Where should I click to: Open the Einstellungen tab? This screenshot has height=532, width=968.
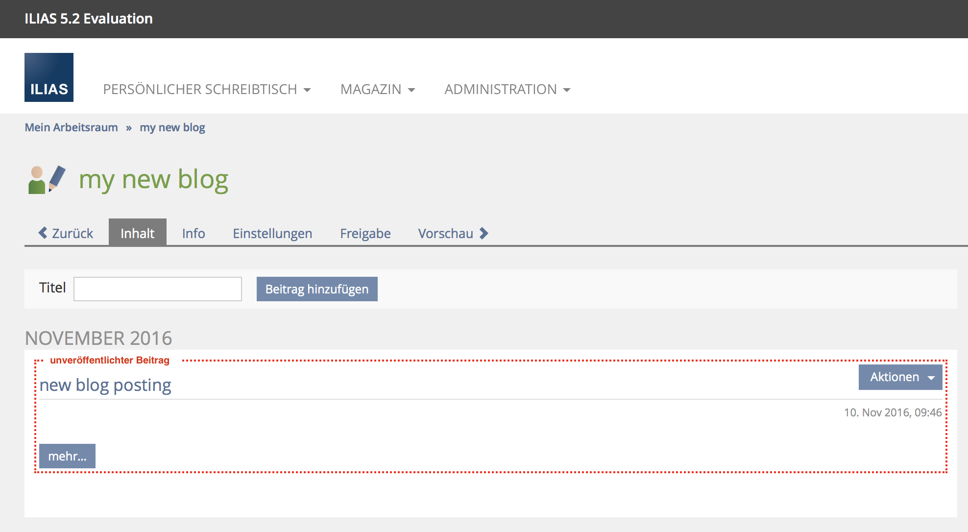pyautogui.click(x=272, y=233)
